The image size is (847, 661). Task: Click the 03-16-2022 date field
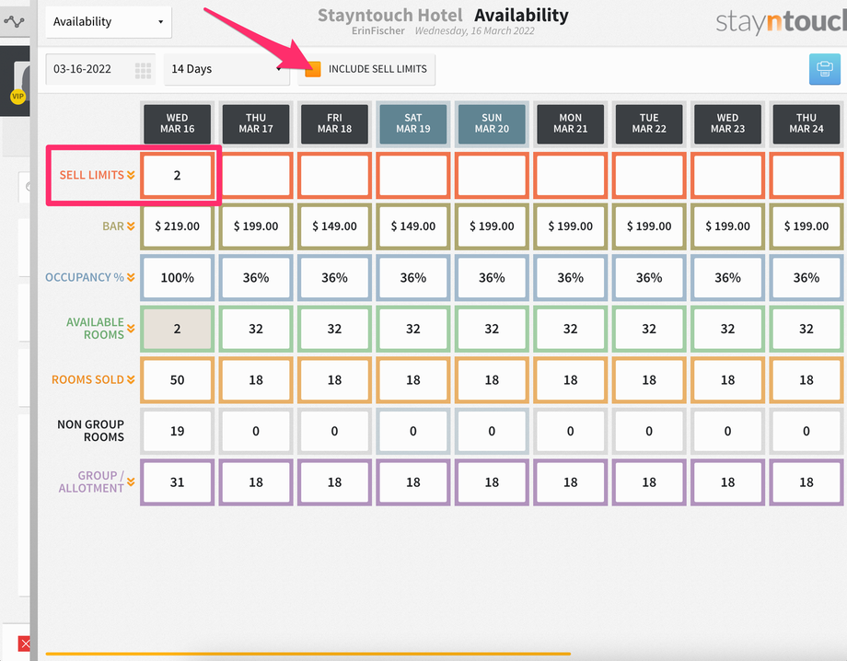(100, 69)
